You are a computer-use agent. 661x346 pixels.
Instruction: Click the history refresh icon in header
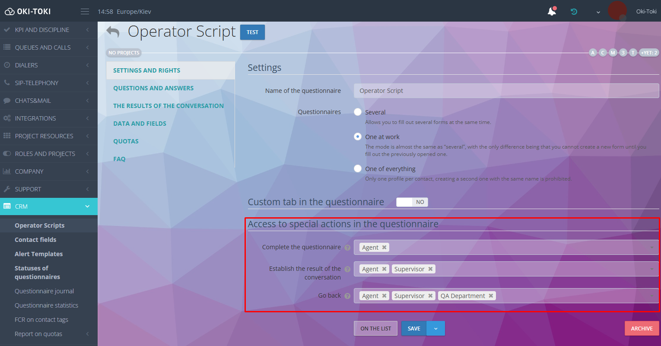coord(574,12)
